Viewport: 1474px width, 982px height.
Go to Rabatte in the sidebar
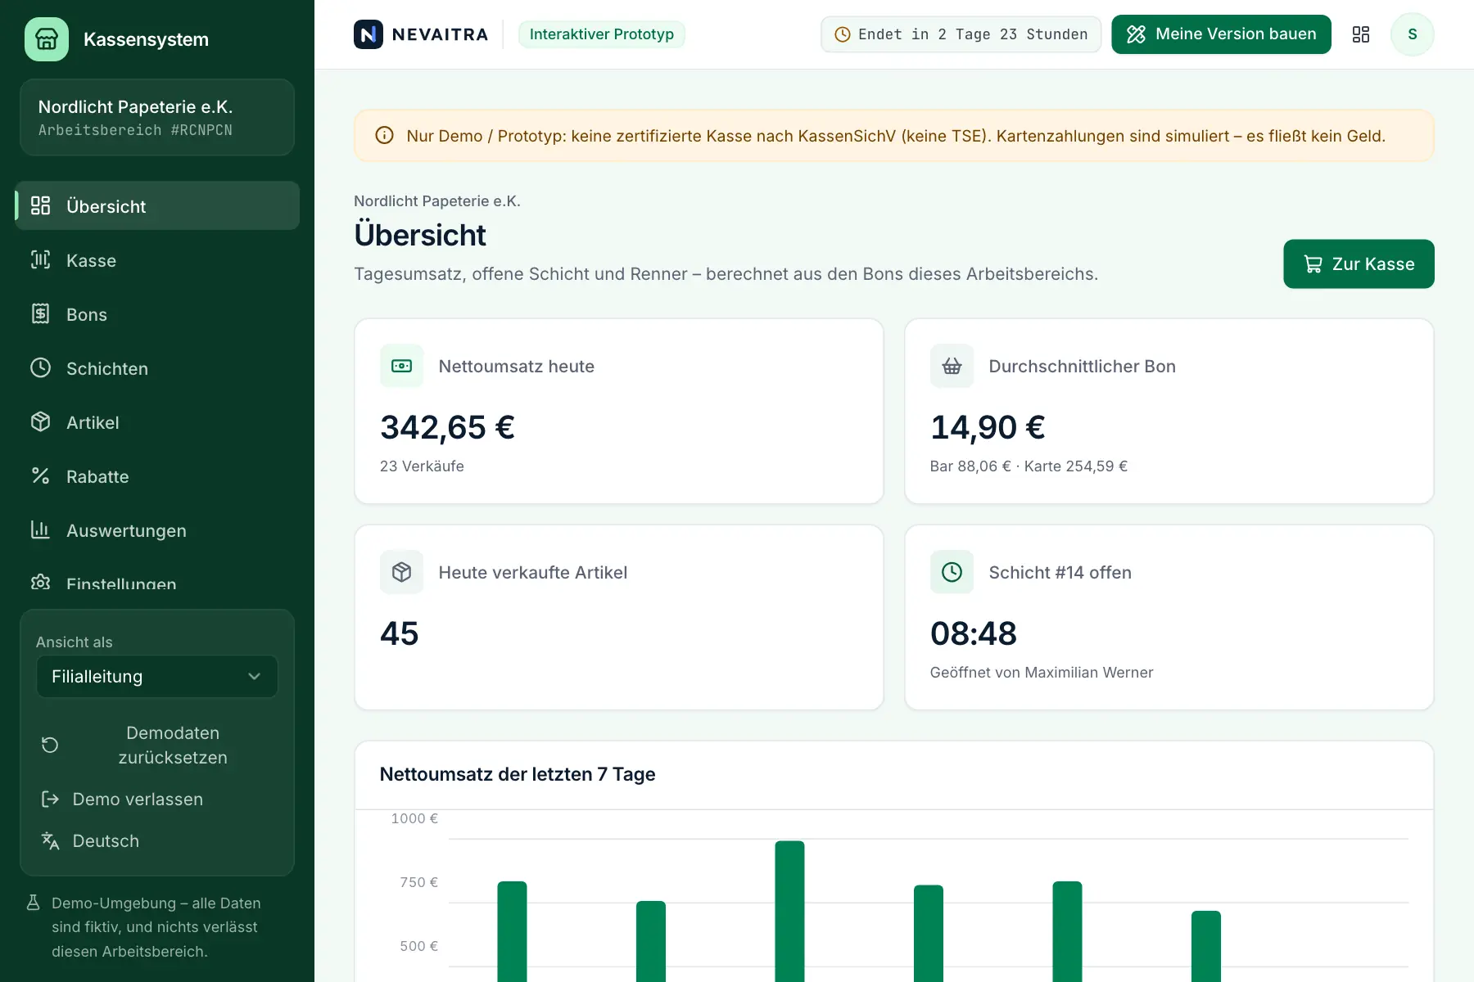pos(157,476)
